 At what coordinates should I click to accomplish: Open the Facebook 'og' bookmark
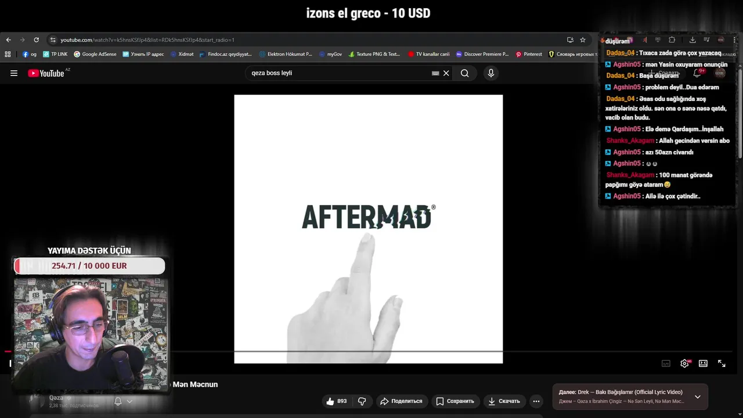coord(30,54)
